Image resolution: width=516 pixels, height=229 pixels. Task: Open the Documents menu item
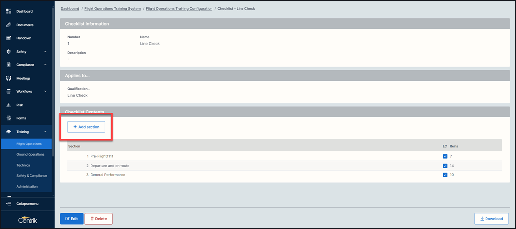pos(25,25)
